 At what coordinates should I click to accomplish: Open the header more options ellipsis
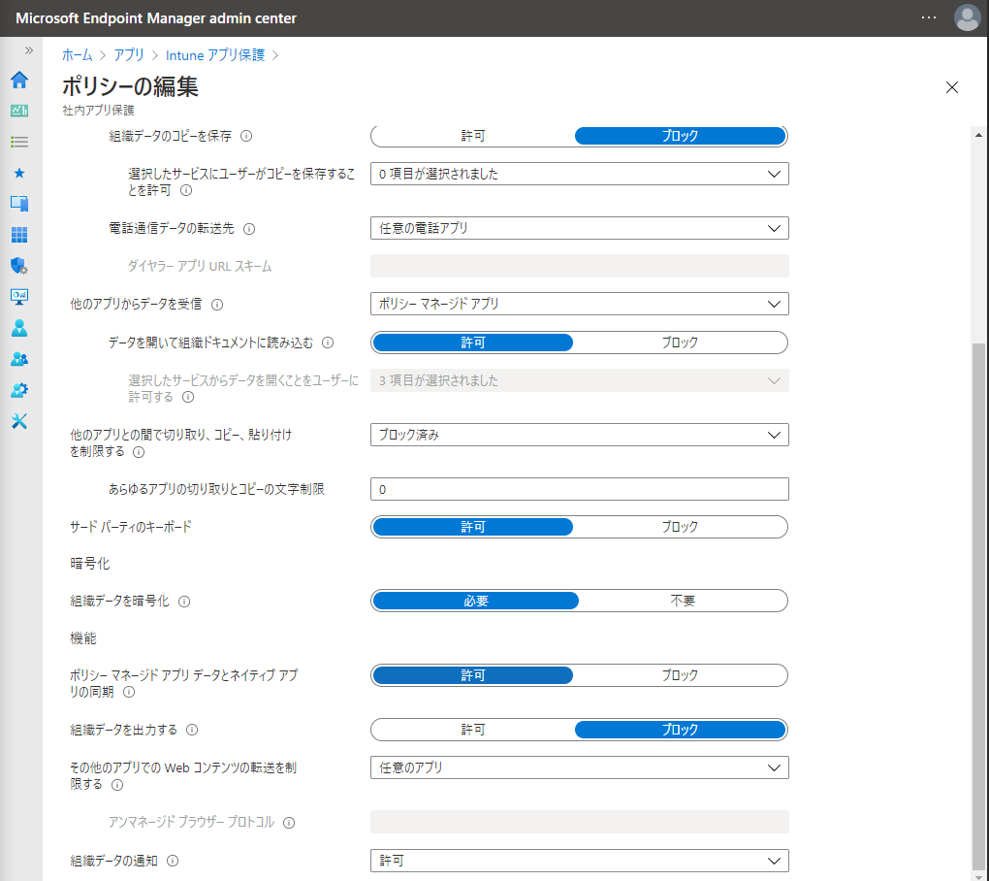click(x=929, y=17)
